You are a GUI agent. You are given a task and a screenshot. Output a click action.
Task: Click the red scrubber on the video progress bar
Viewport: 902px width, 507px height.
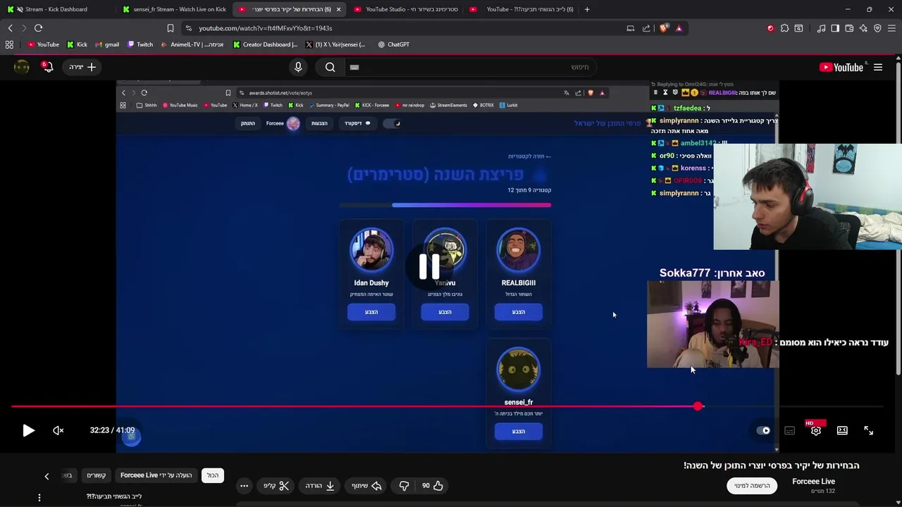(x=698, y=406)
